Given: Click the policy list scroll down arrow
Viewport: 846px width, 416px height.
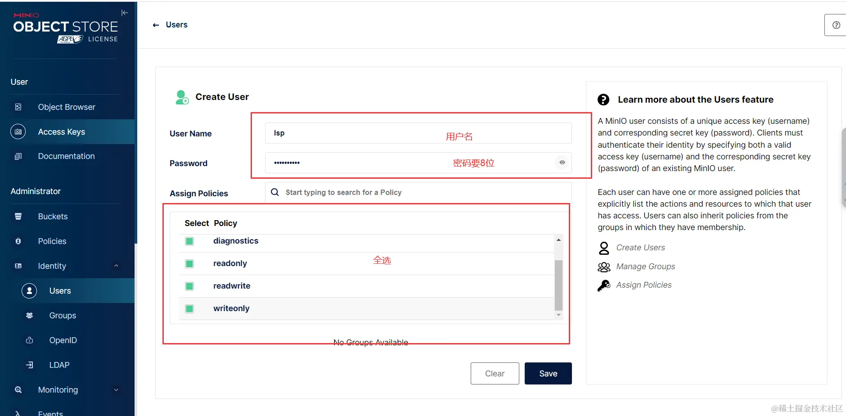Looking at the screenshot, I should [558, 315].
